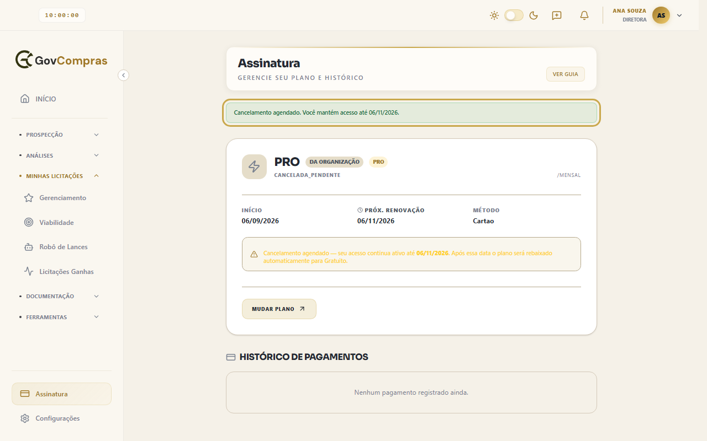Toggle the light/dark theme switch
This screenshot has height=441, width=707.
click(x=514, y=15)
